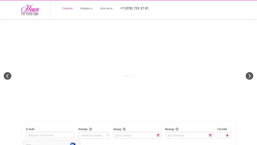Open Контакты page
Viewport: 257px width, 145px height.
106,8
